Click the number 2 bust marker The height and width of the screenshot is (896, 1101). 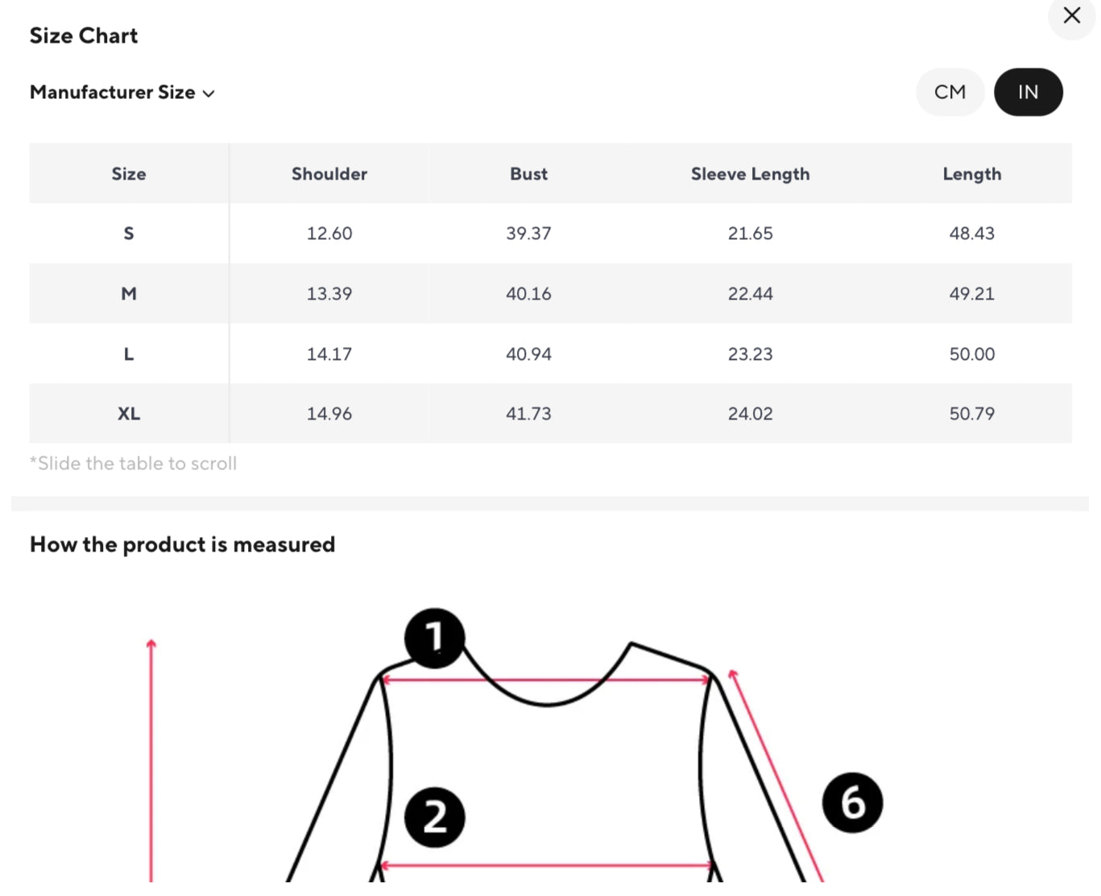pos(435,817)
